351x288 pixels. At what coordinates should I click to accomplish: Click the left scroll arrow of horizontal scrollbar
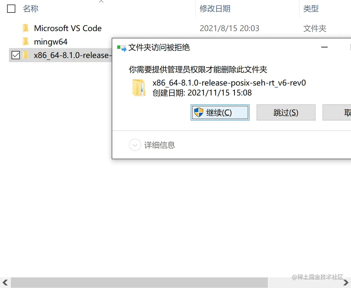tap(5, 283)
